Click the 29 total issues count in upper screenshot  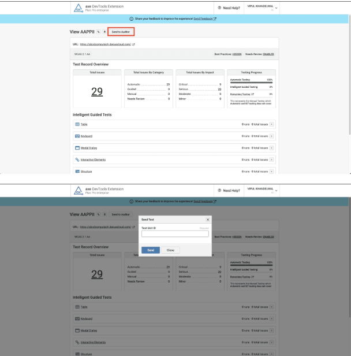pyautogui.click(x=97, y=92)
